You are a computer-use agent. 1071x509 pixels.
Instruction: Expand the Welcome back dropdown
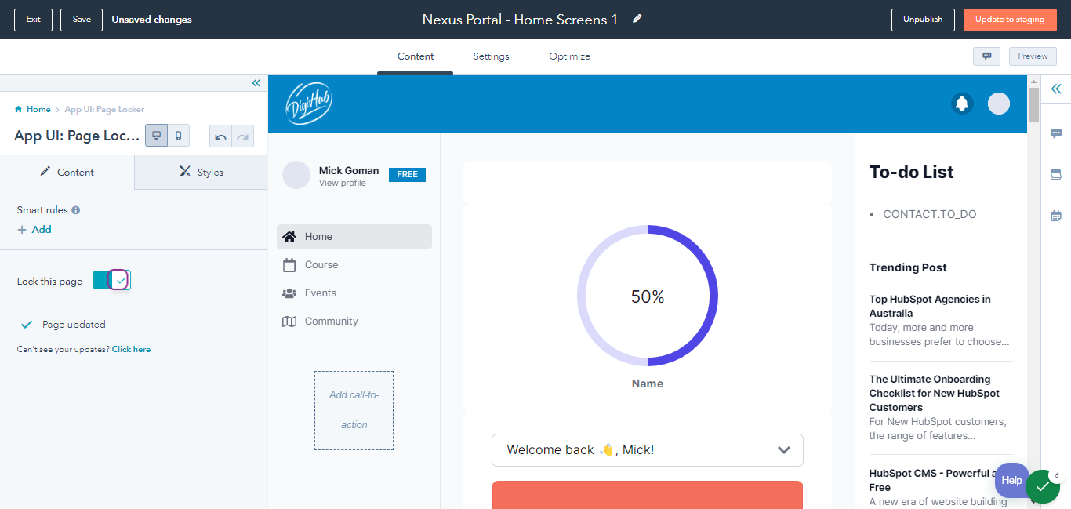(648, 450)
